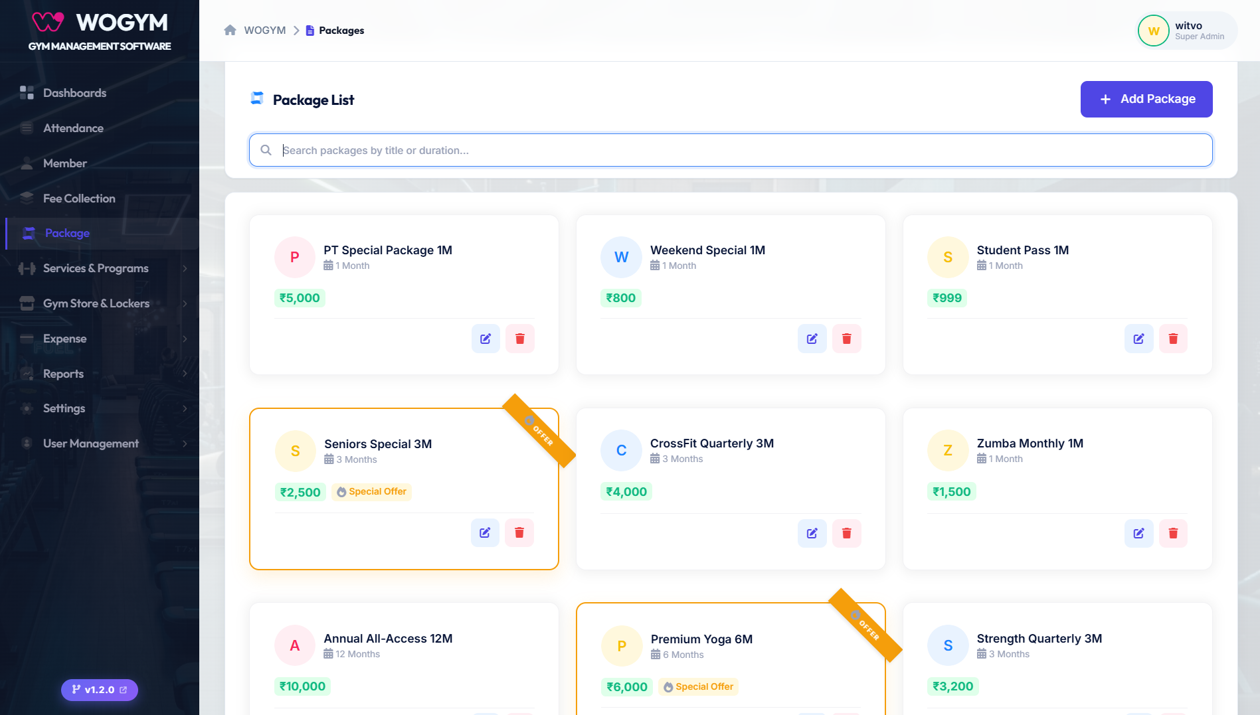The height and width of the screenshot is (715, 1260).
Task: Edit the PT Special Package 1M
Action: click(486, 339)
